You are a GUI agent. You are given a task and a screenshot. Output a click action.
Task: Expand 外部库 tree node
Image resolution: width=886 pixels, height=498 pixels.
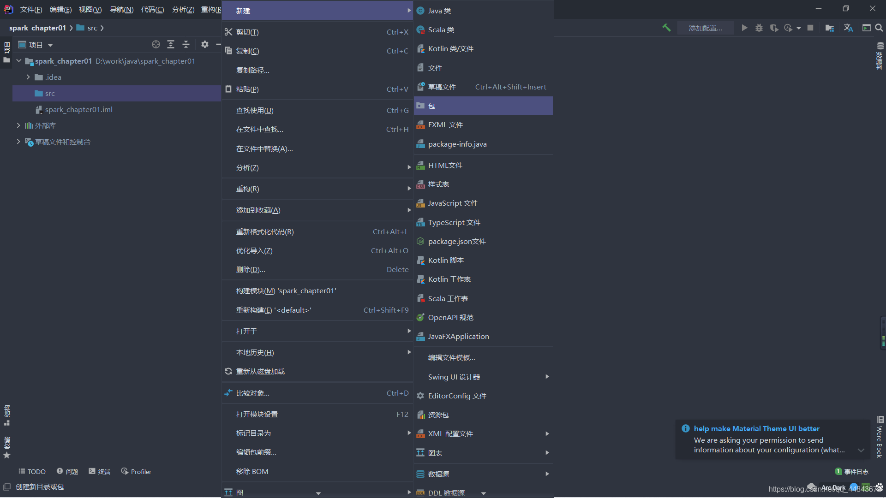(18, 125)
